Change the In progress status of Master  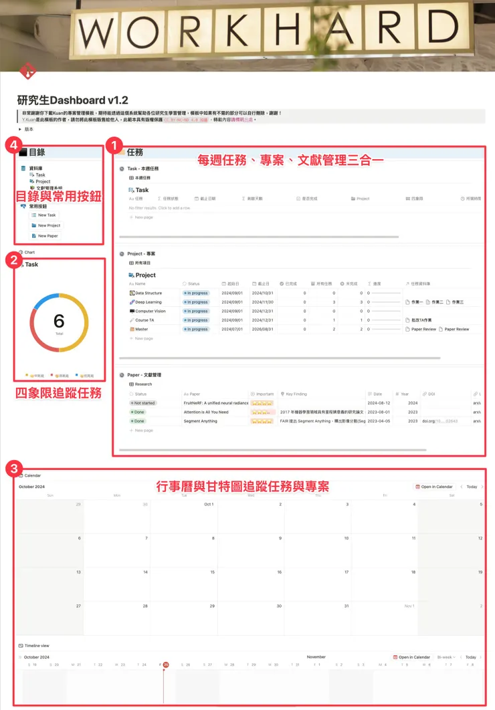pyautogui.click(x=195, y=330)
